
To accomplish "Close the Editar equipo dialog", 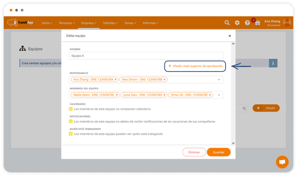I will [x=230, y=36].
